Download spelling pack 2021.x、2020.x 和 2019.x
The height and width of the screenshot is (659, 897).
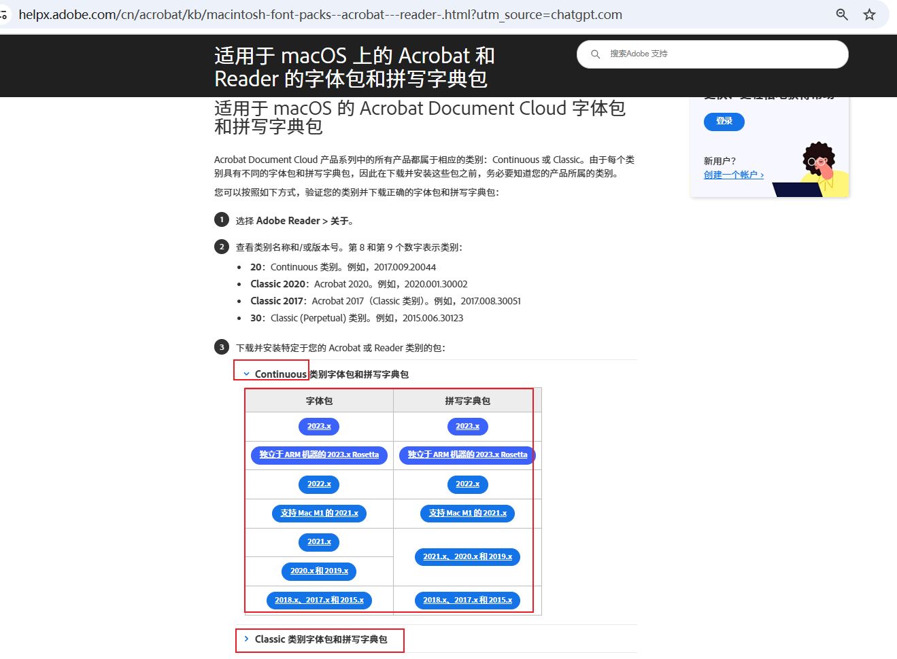click(468, 557)
